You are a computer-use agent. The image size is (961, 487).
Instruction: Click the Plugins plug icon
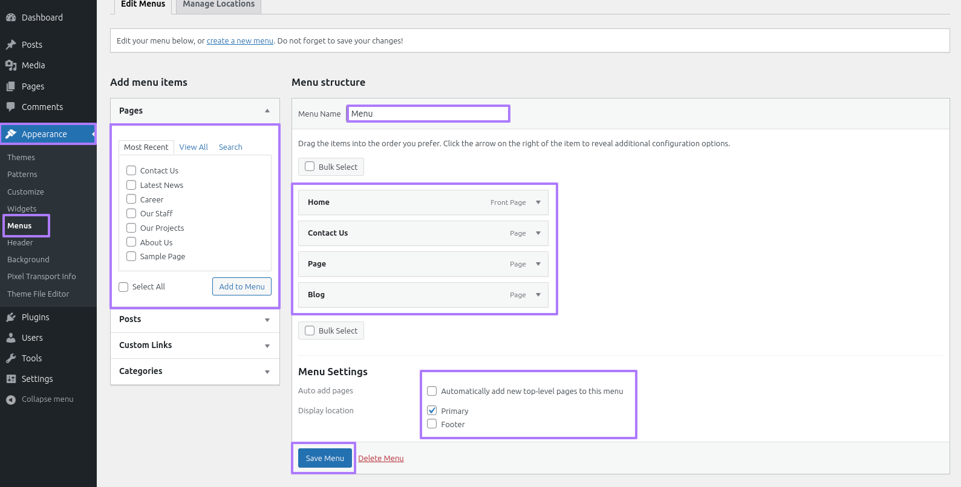coord(11,317)
